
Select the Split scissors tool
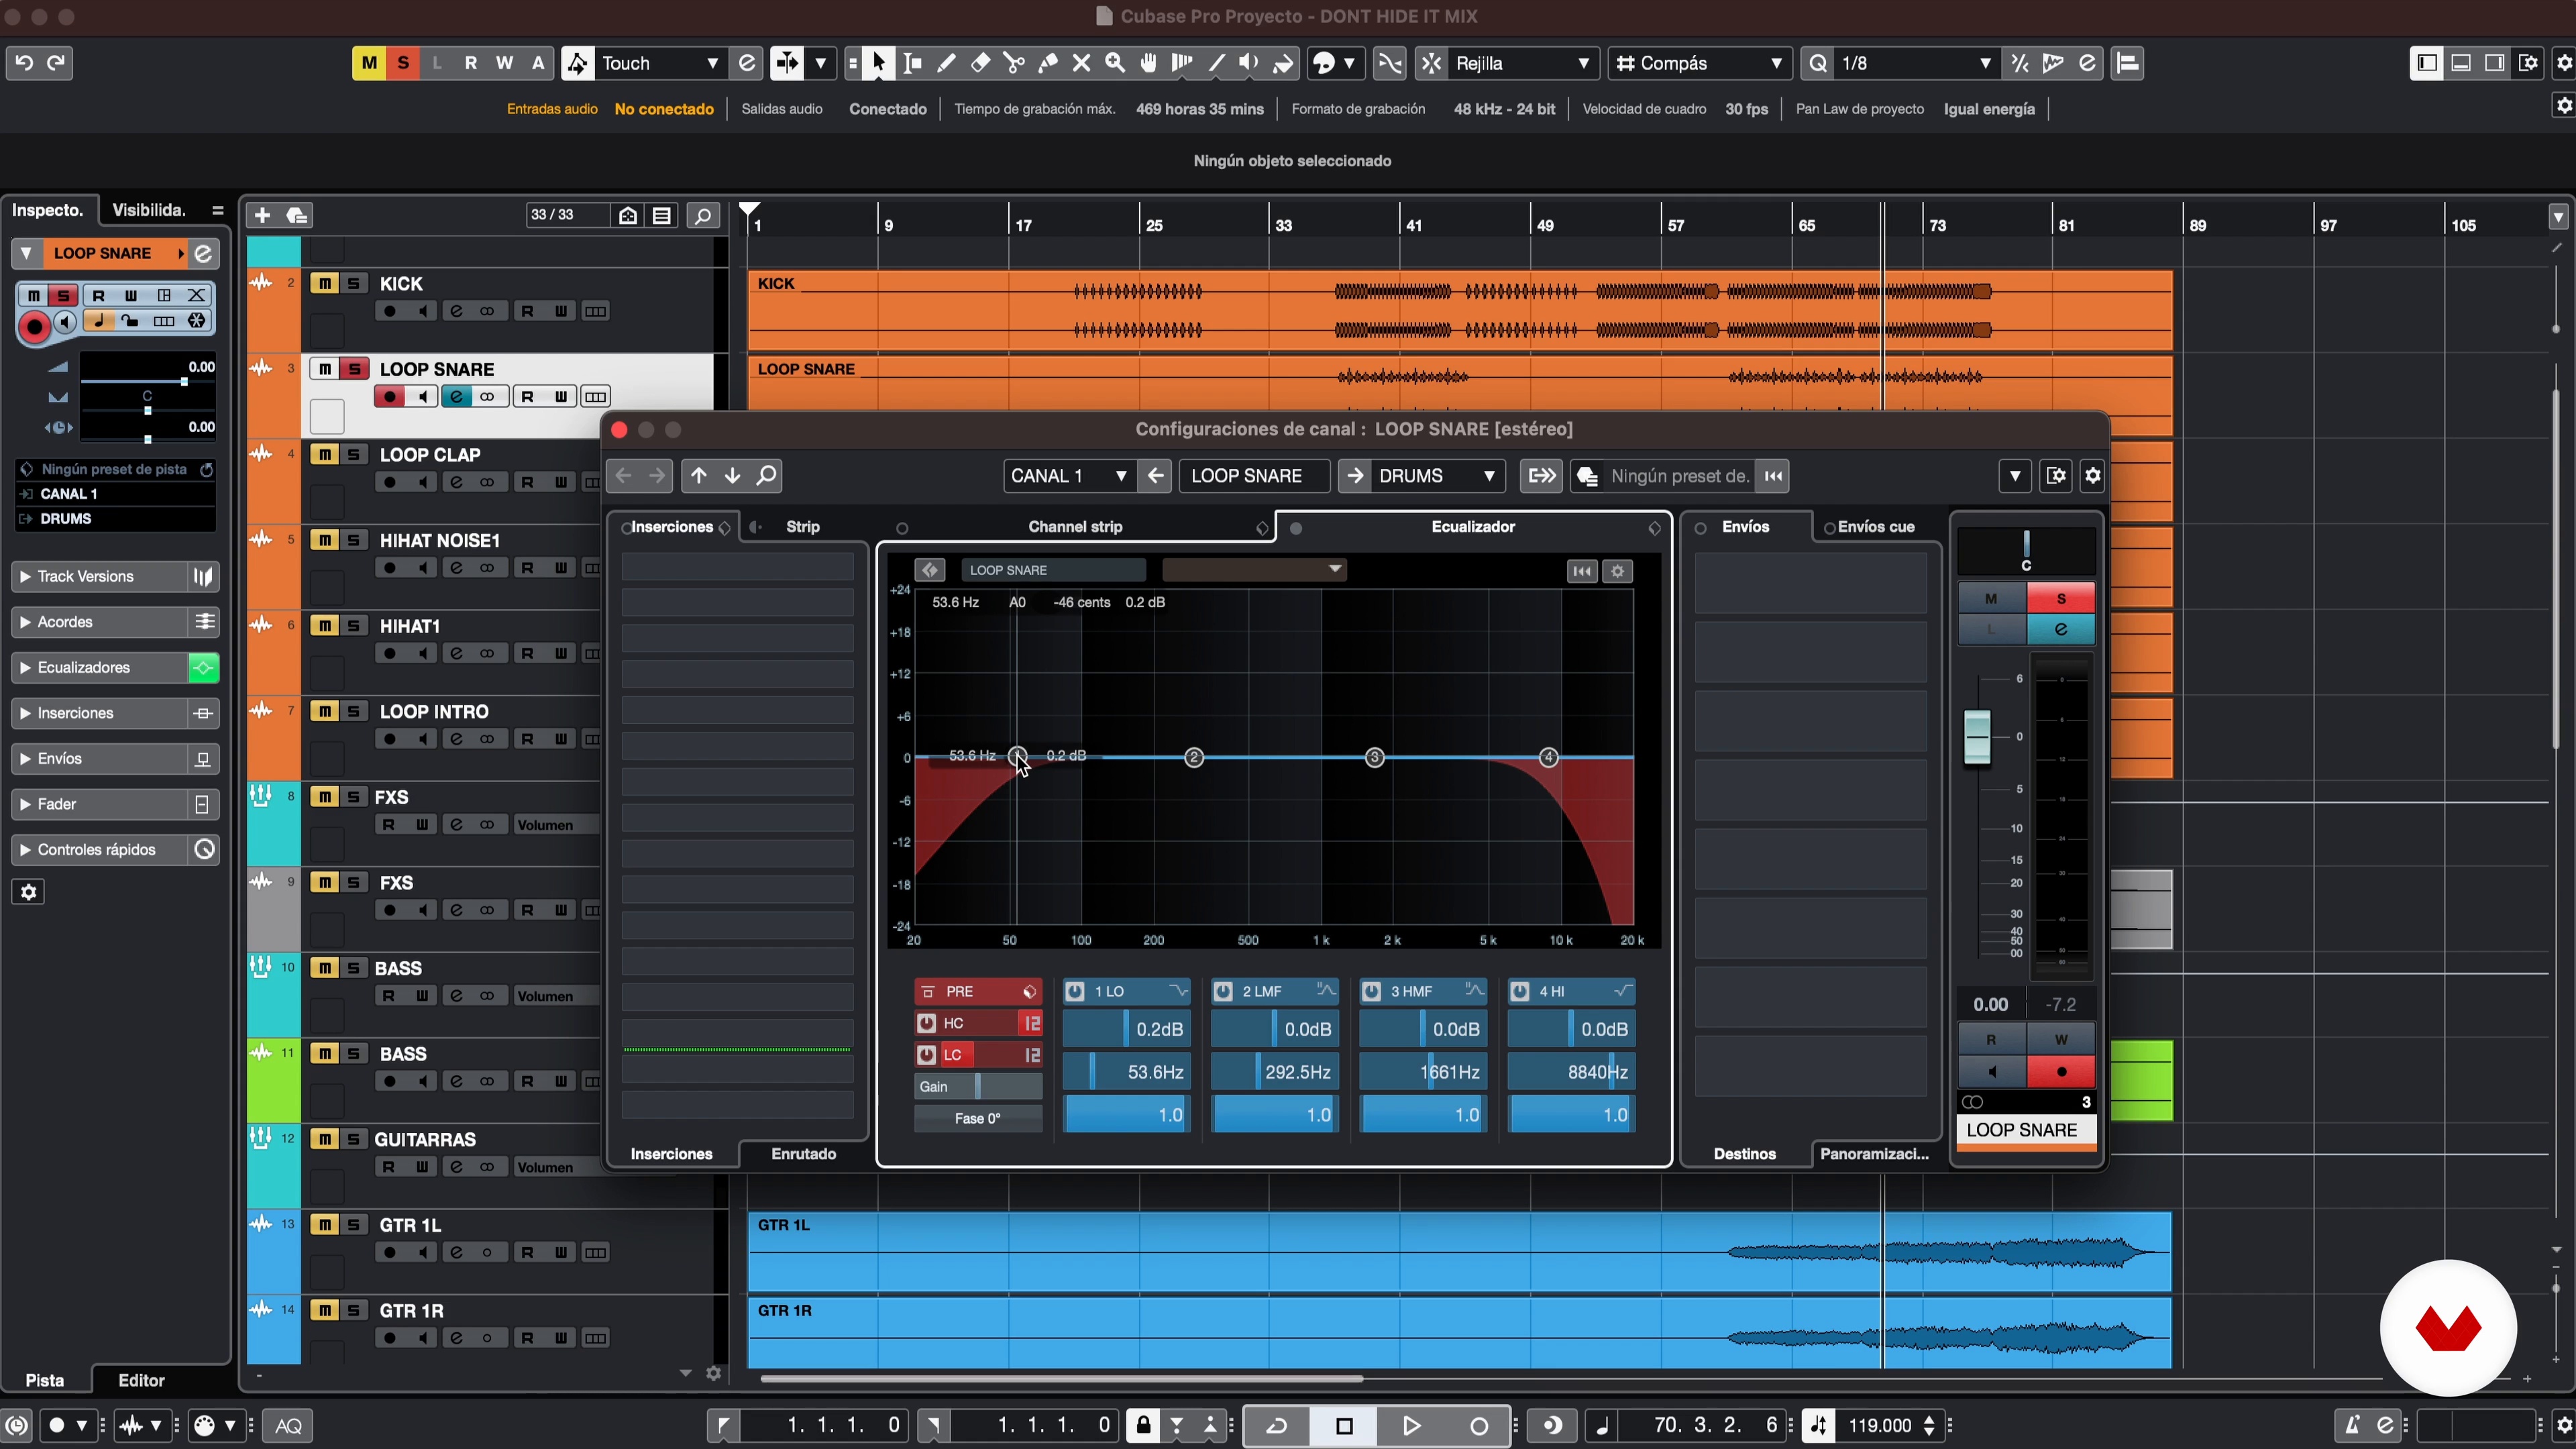(1014, 63)
